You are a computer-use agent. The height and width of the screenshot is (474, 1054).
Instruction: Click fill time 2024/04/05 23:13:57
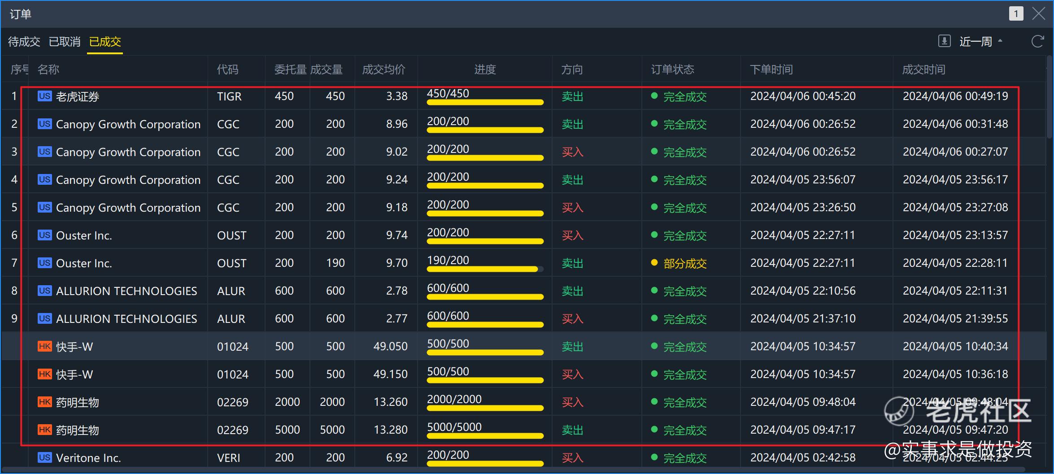[955, 235]
